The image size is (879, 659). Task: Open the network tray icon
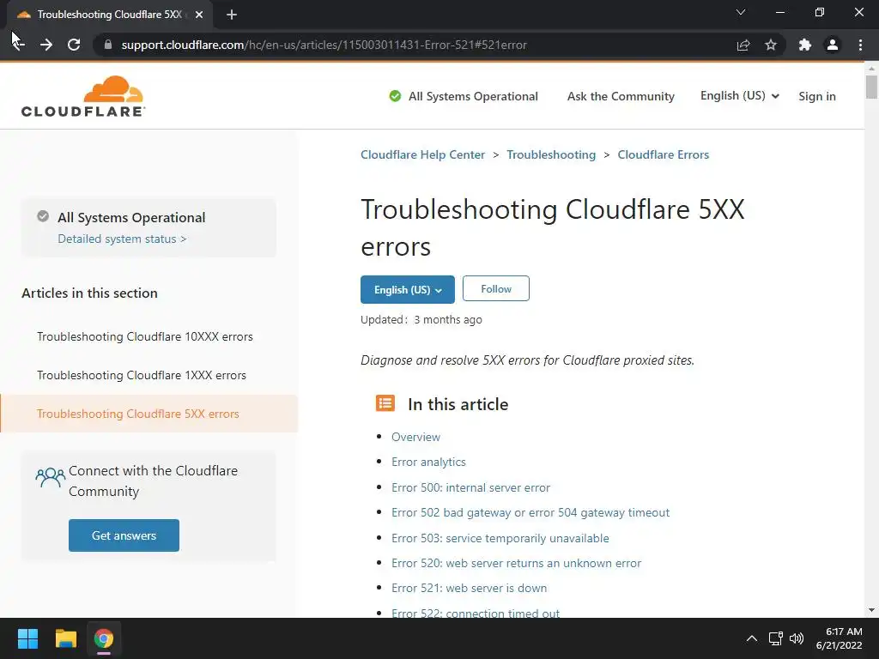tap(775, 638)
